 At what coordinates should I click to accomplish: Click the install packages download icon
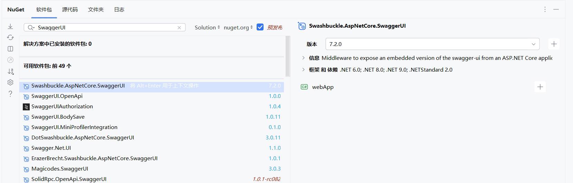(10, 26)
